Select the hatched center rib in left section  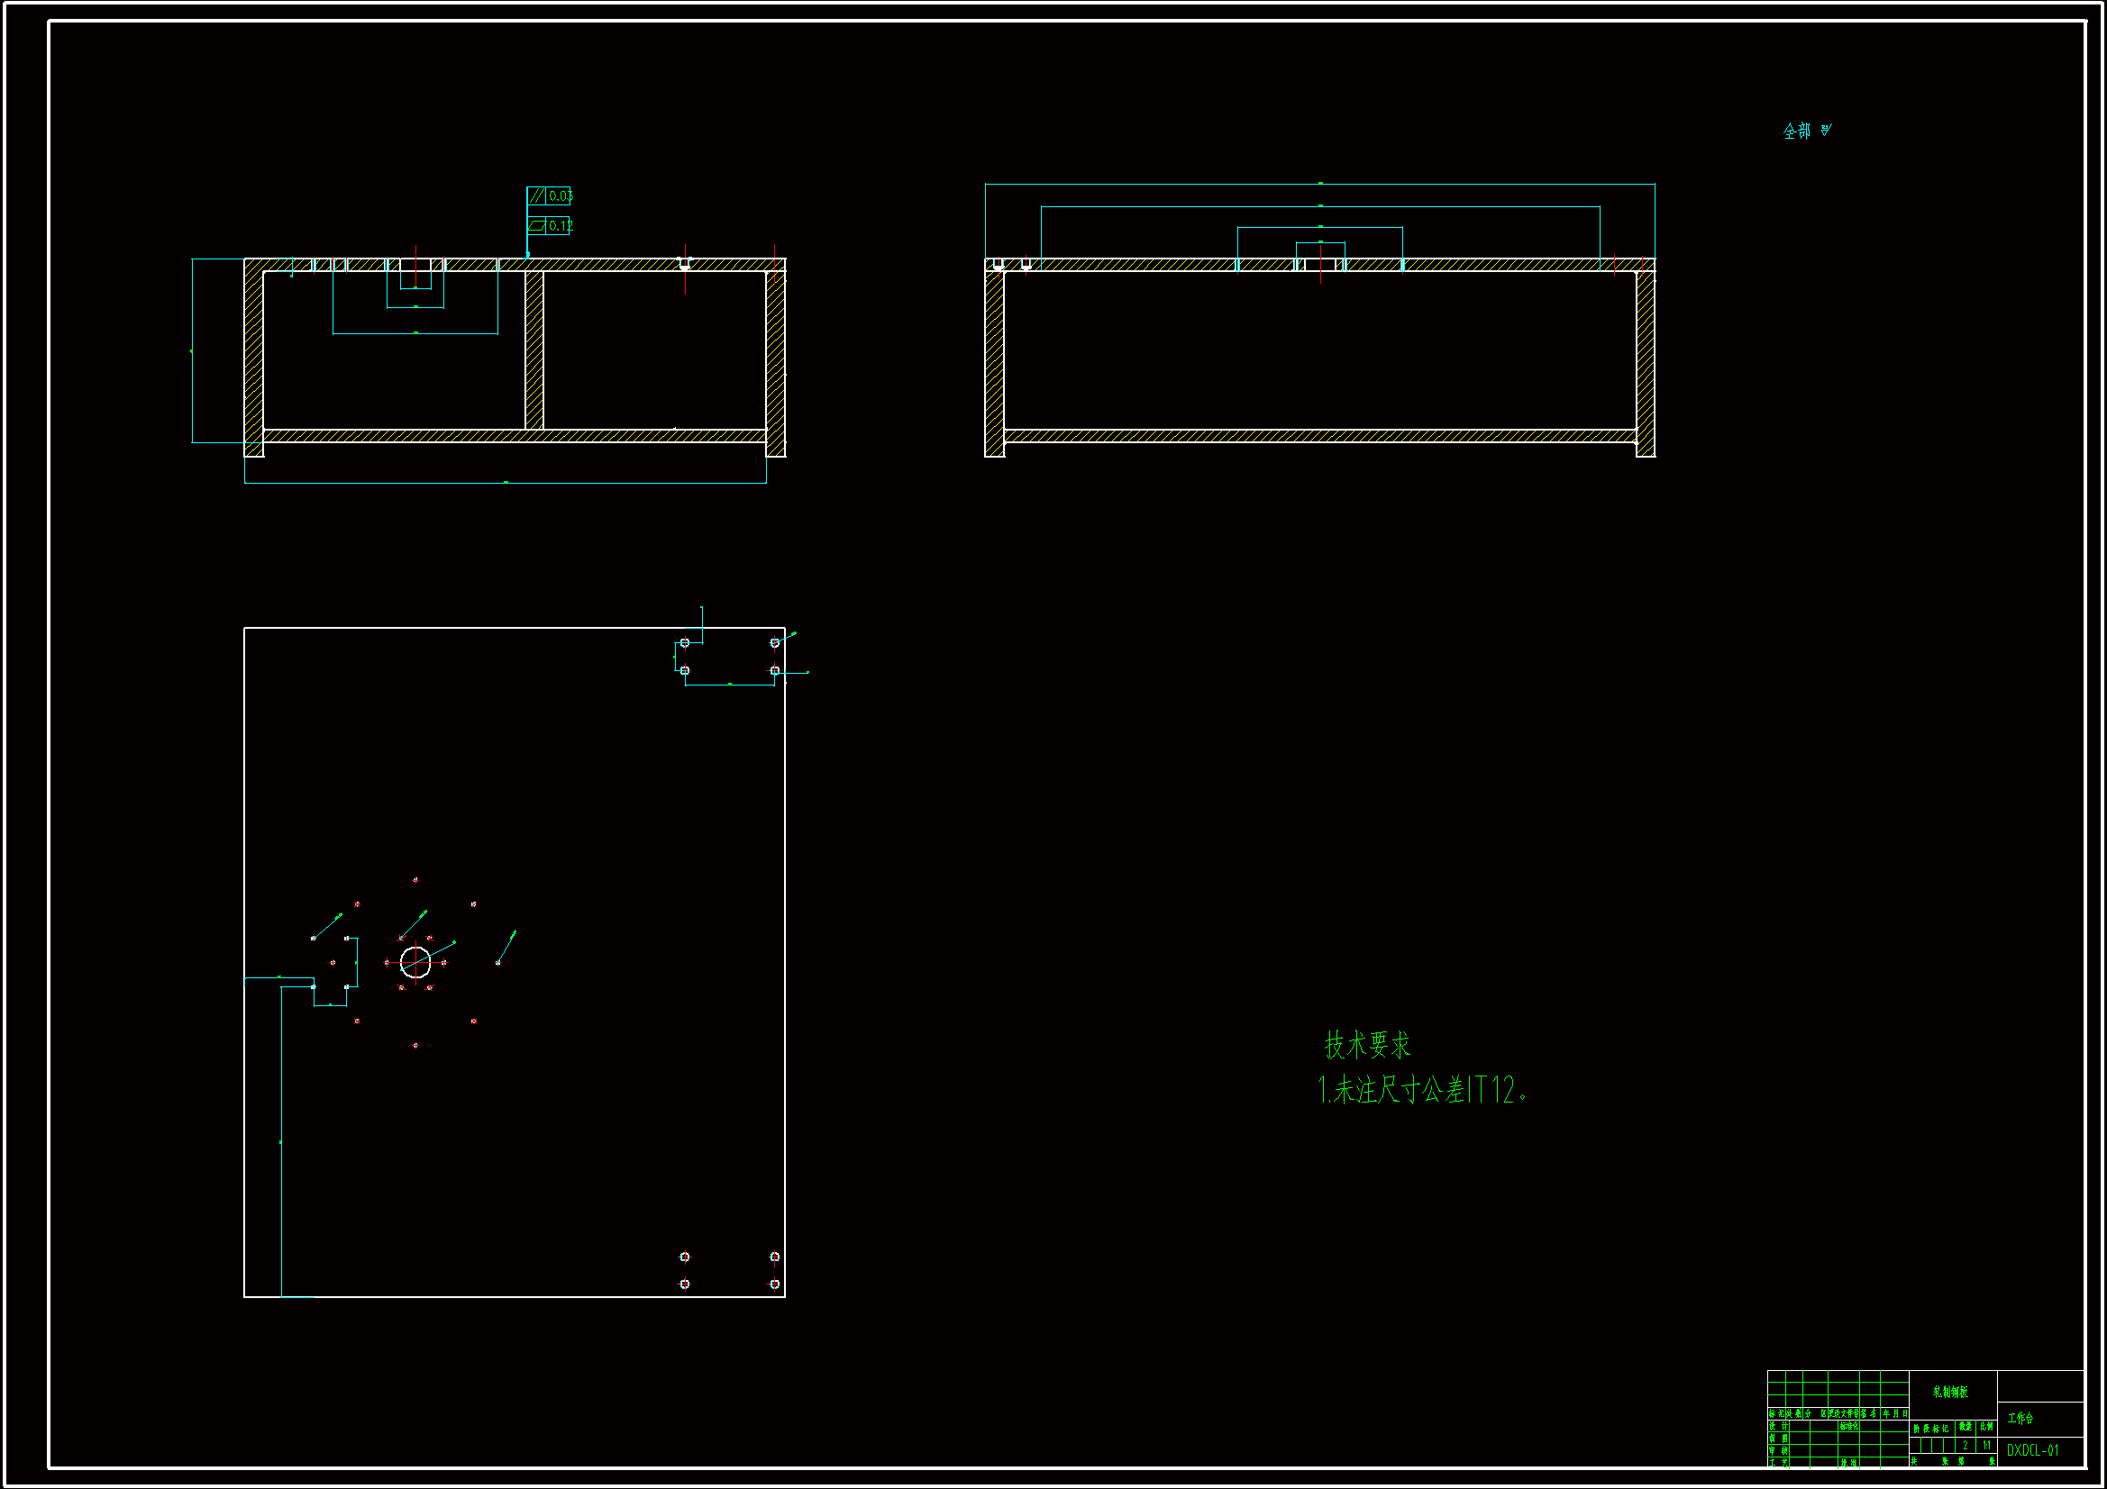click(534, 350)
